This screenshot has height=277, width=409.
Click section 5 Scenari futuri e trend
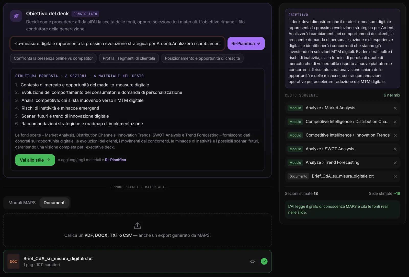click(62, 116)
